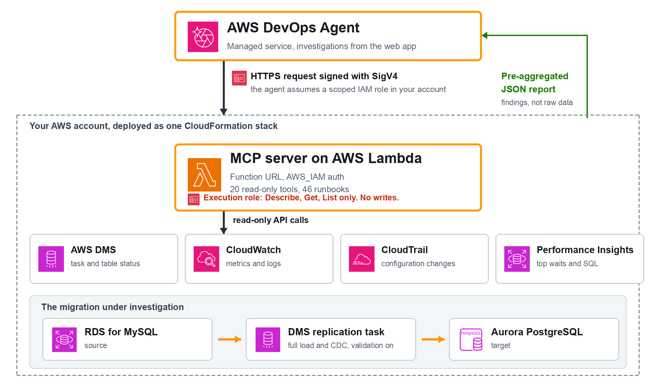Click the Aurora PostgreSQL icon

click(471, 340)
